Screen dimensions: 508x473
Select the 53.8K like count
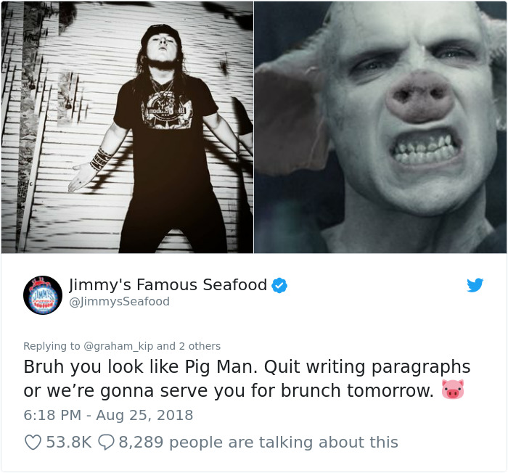[69, 443]
